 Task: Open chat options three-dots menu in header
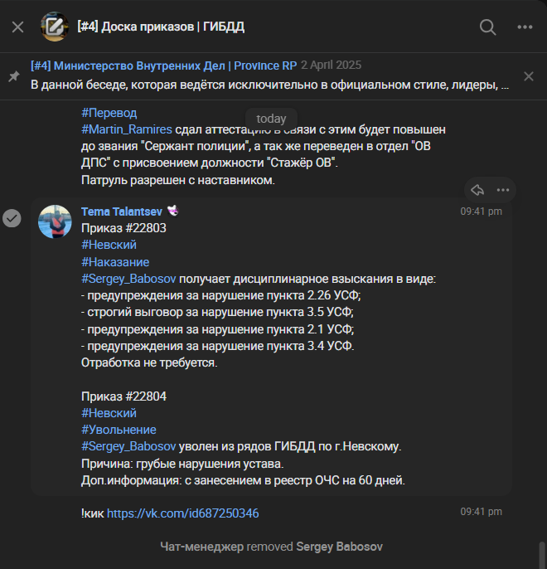click(525, 27)
